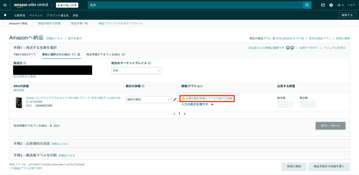359x175 pixels.
Task: Click info icon before STA plan name
Action: 274,38
